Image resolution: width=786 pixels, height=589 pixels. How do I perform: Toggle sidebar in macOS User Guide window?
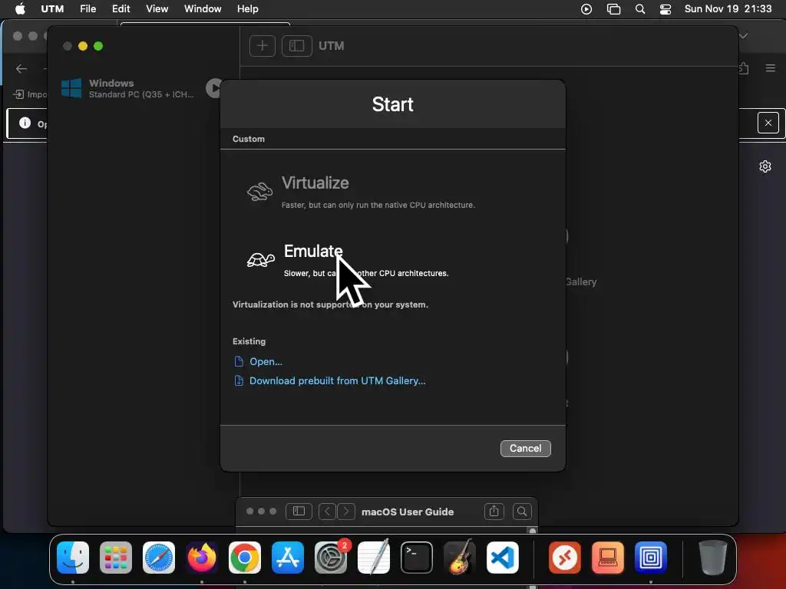pyautogui.click(x=299, y=512)
